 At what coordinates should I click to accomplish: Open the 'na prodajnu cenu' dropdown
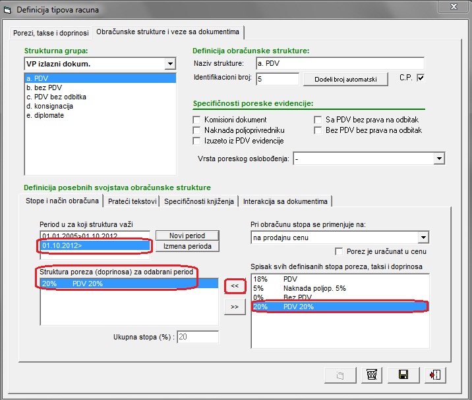(423, 238)
